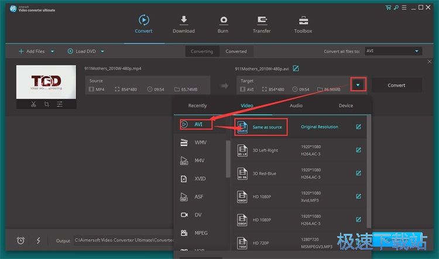Viewport: 439px width, 259px height.
Task: Open the shopping cart purchase icon
Action: pyautogui.click(x=388, y=8)
